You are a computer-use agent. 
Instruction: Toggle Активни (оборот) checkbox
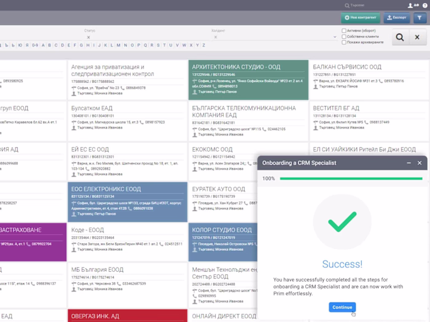click(344, 31)
